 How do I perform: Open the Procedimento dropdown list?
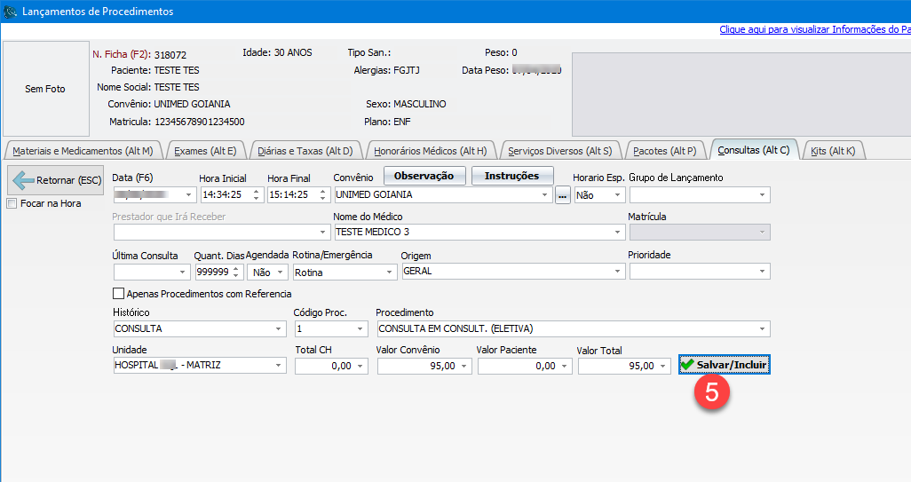point(762,329)
